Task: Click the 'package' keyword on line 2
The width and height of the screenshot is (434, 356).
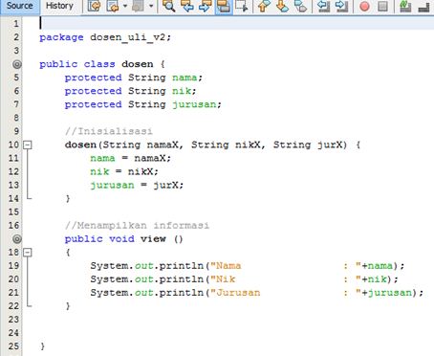Action: tap(61, 37)
